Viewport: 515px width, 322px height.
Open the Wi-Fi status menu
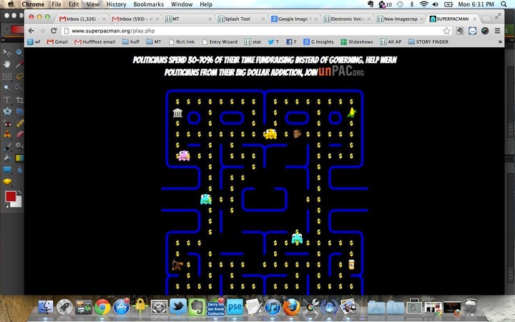click(x=424, y=4)
